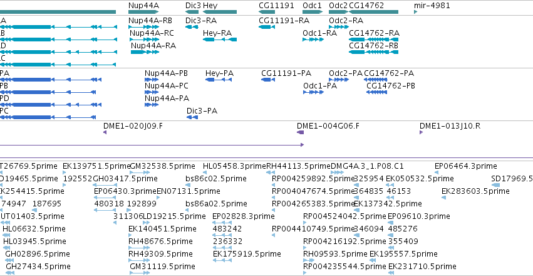Open the Nup44A-RC transcript label

pyautogui.click(x=152, y=33)
